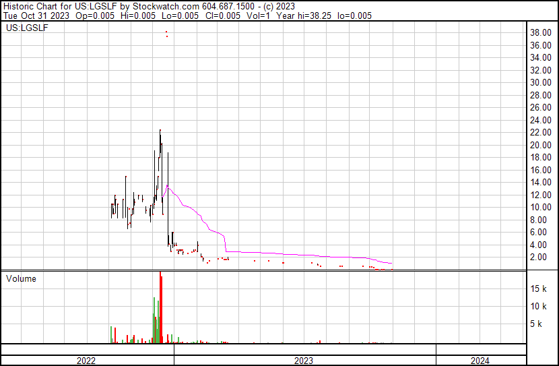Select the 2023 year on the timeline
The image size is (559, 366).
tap(305, 361)
